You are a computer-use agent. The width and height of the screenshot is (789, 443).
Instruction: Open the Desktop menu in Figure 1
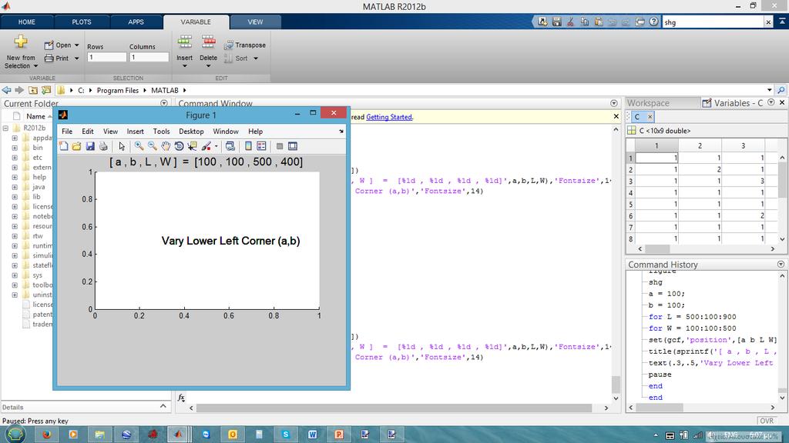click(191, 131)
